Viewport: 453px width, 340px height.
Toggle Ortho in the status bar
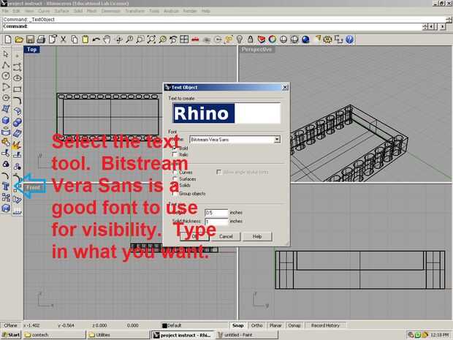tap(256, 325)
